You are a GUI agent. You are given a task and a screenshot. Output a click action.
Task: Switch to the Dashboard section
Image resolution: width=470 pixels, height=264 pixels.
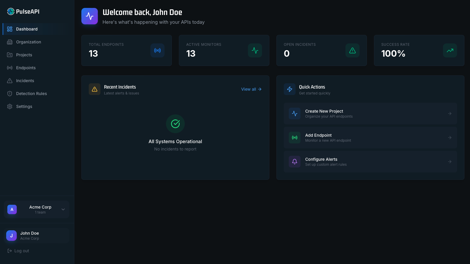point(27,29)
